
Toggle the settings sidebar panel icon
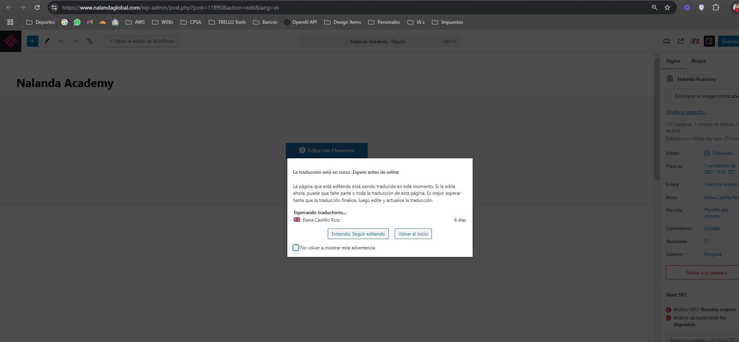point(709,41)
